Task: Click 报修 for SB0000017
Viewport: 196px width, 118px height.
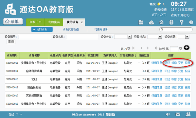Action: point(174,96)
